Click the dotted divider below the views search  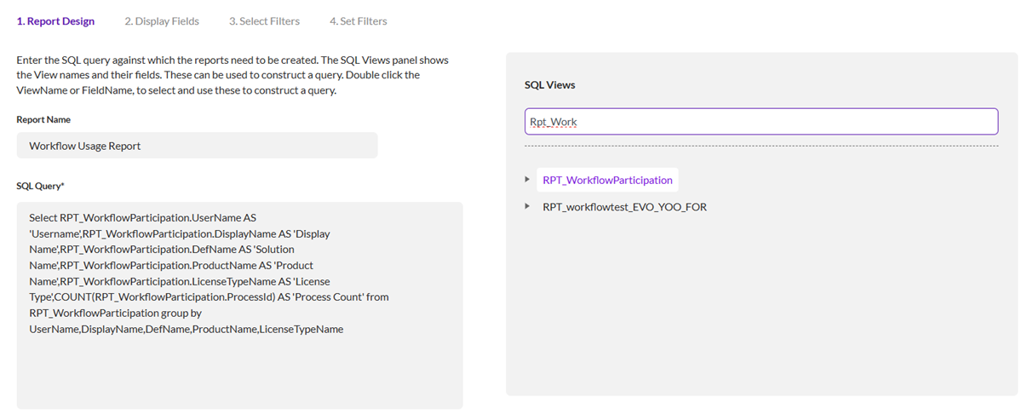[761, 147]
